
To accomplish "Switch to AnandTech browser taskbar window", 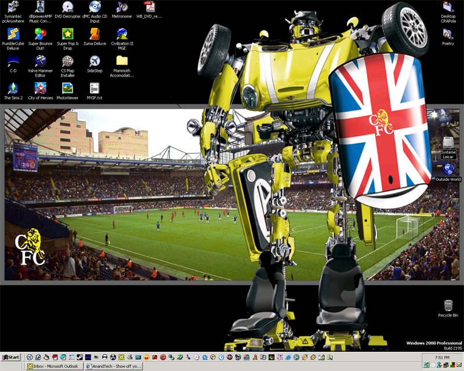I will [113, 366].
